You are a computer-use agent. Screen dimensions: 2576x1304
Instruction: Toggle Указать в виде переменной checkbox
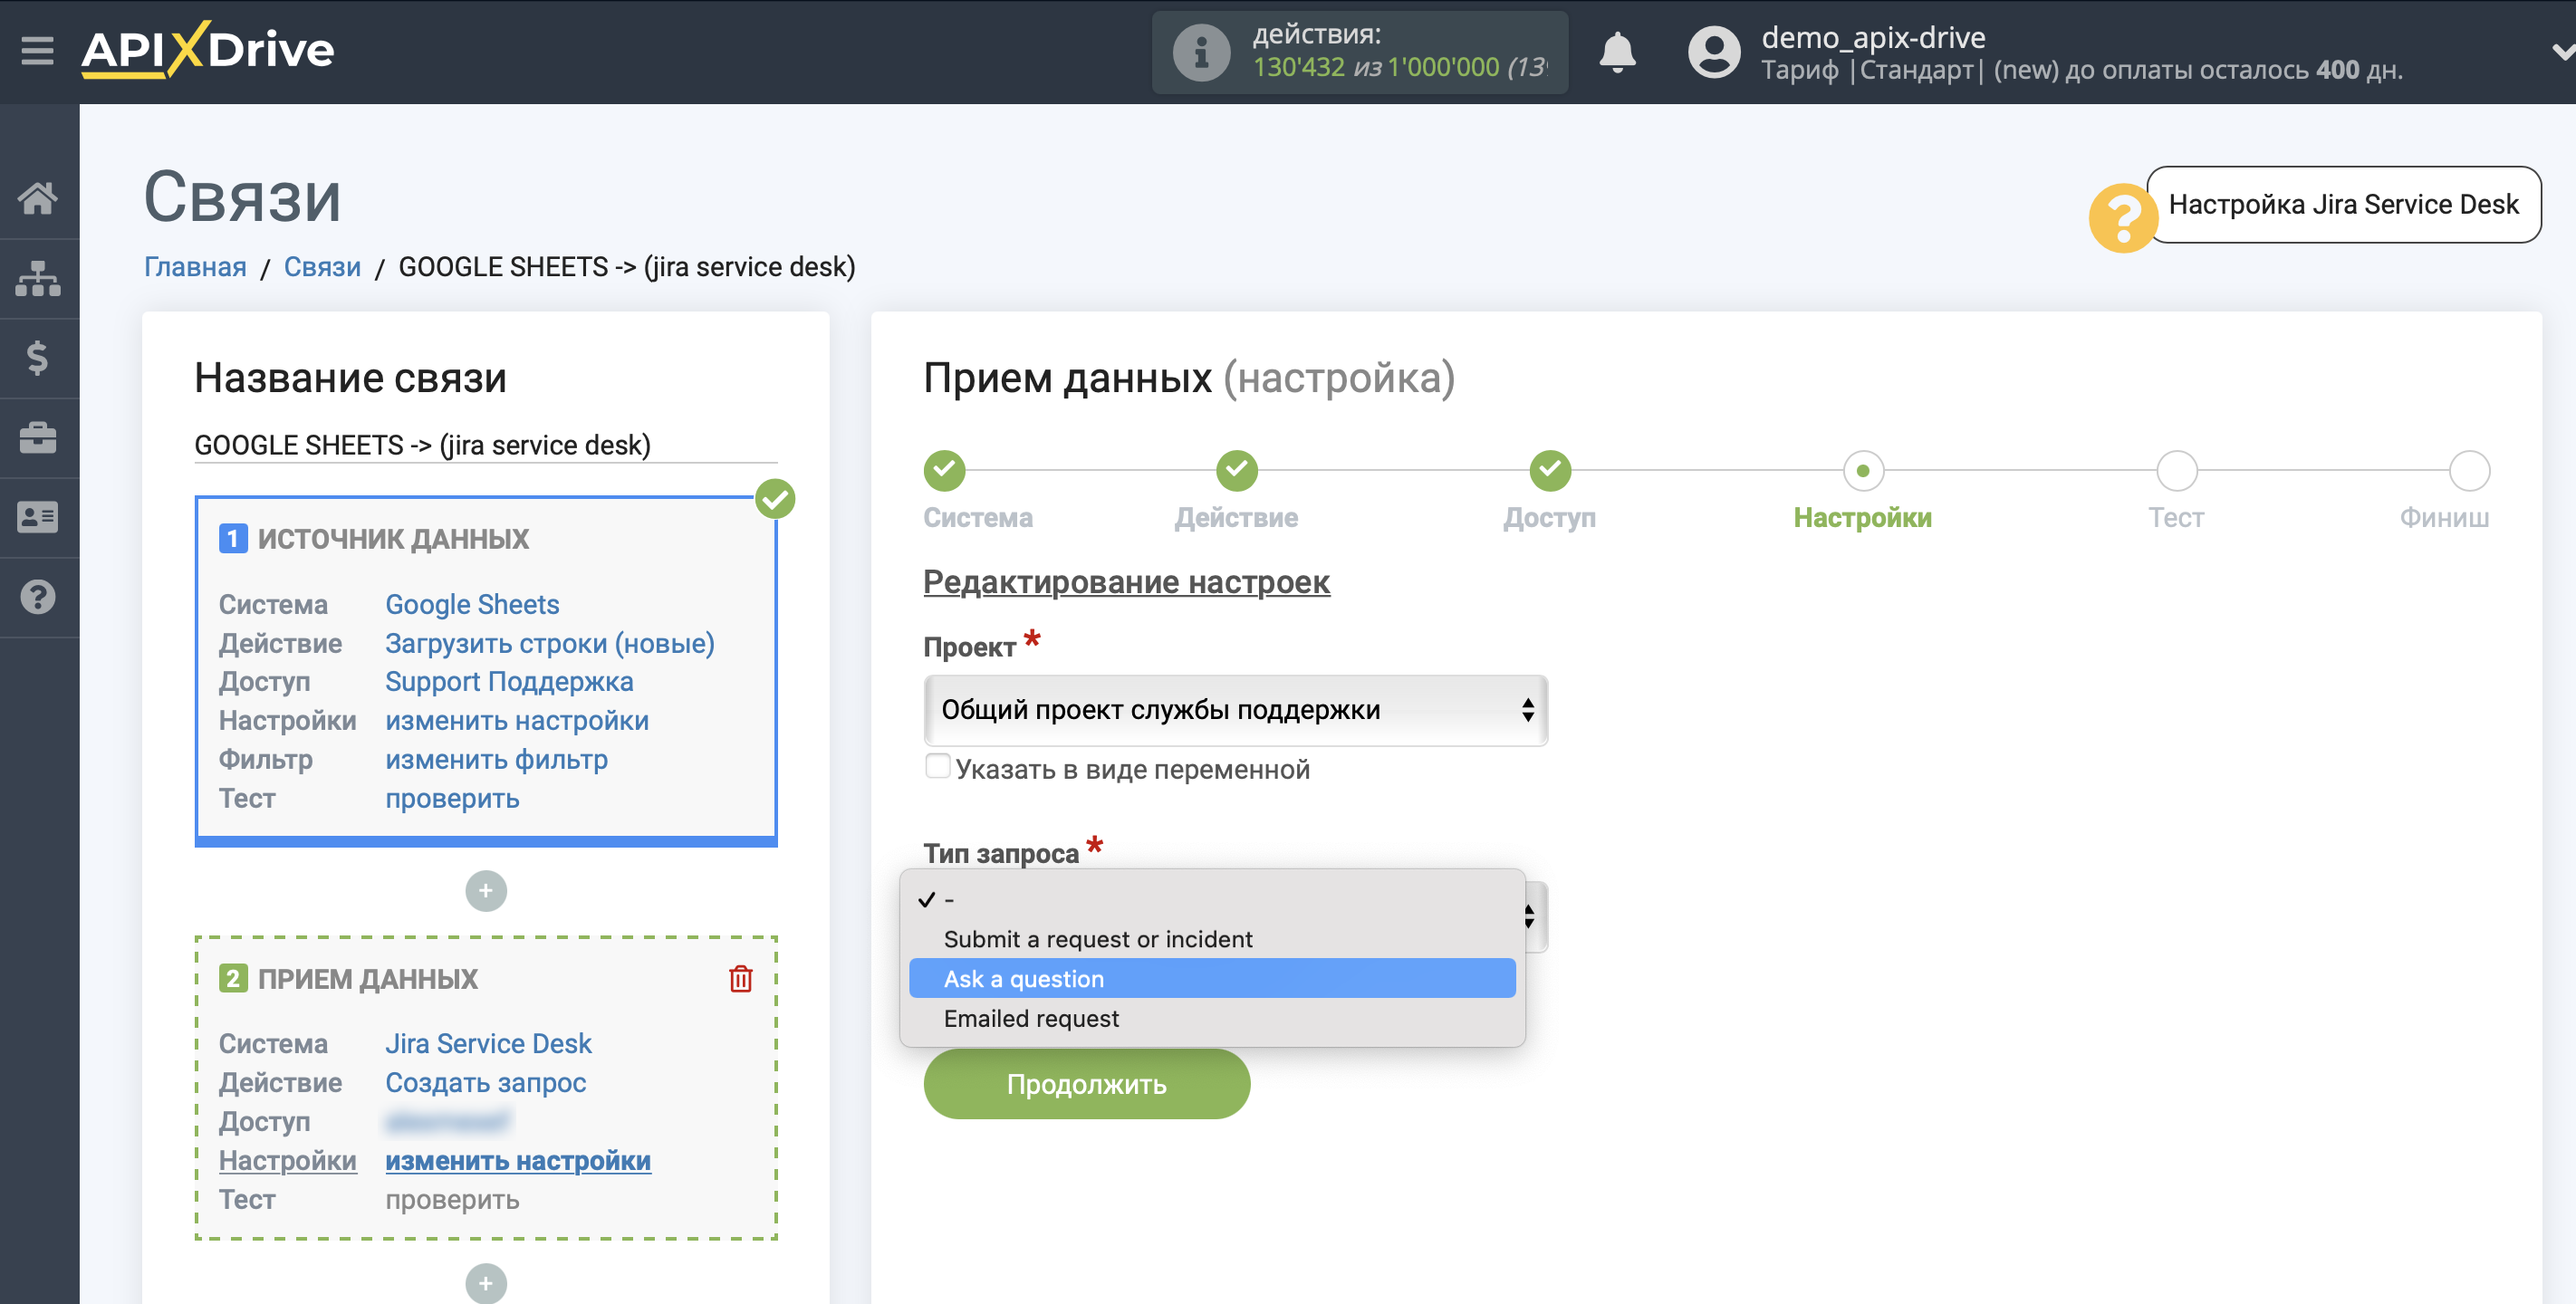coord(937,767)
